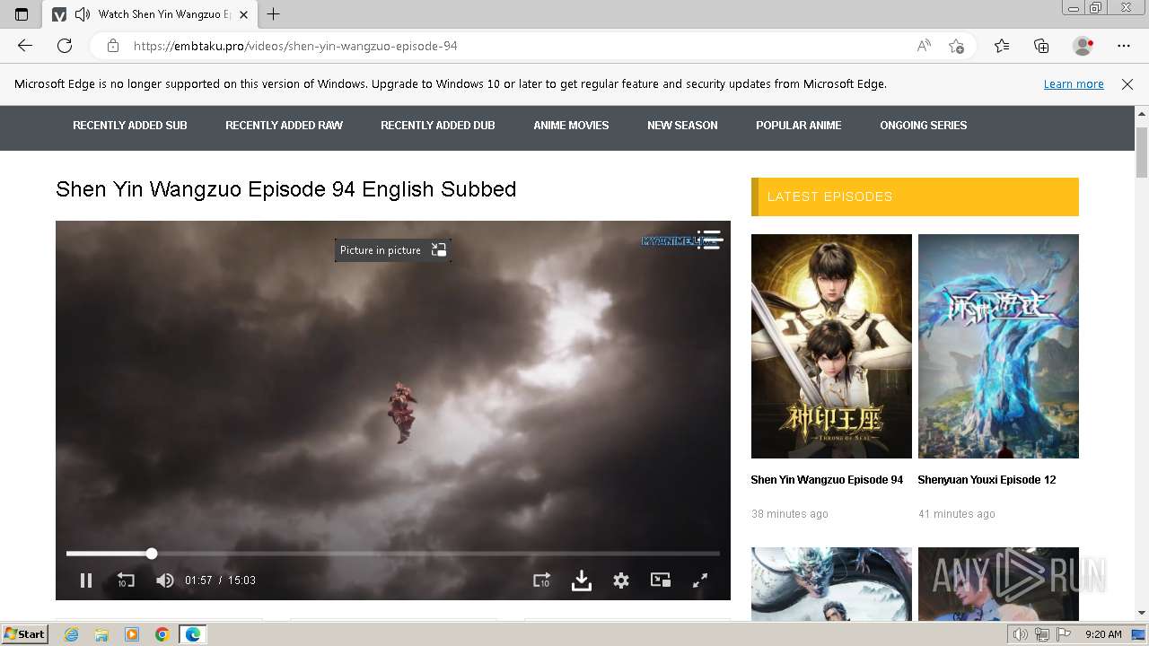Open system volume tray icon

[x=1021, y=634]
